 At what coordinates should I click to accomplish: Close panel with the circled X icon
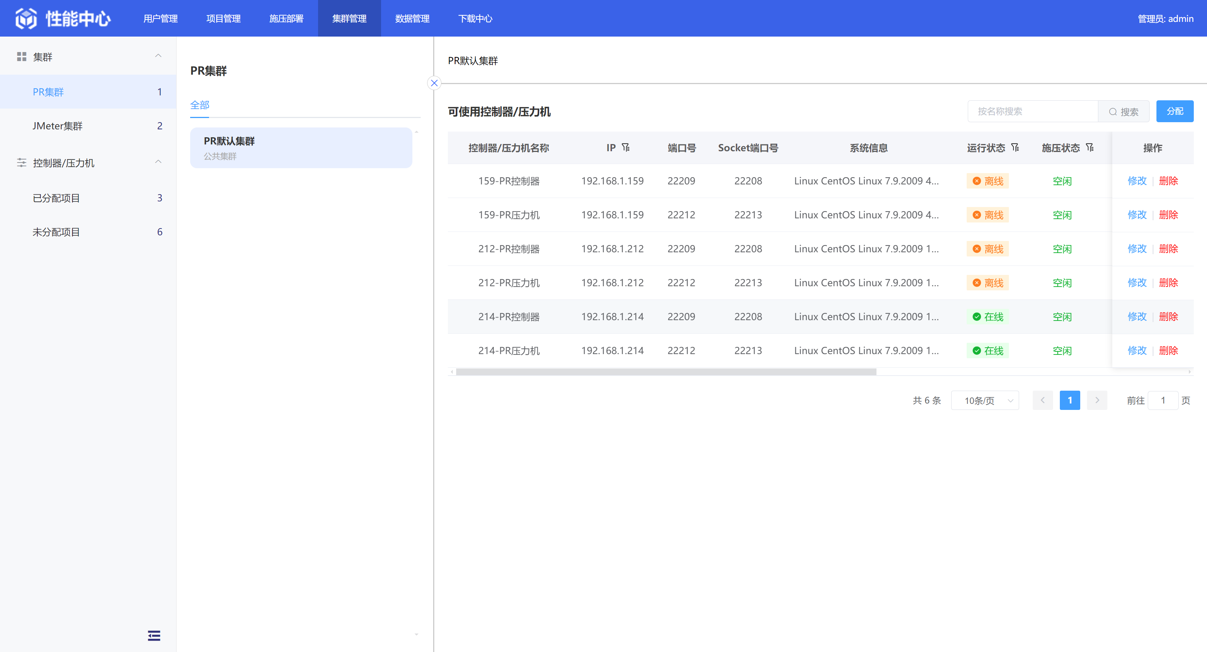(x=434, y=83)
